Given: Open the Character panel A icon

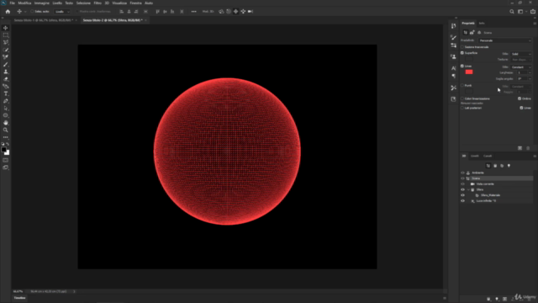Looking at the screenshot, I should click(x=454, y=68).
